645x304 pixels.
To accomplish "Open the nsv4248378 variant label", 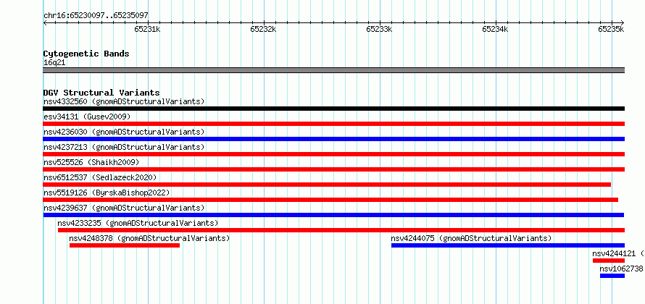I will 149,238.
